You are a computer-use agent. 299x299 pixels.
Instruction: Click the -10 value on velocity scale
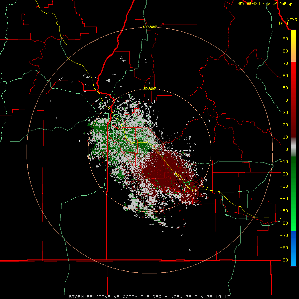[x=284, y=162]
